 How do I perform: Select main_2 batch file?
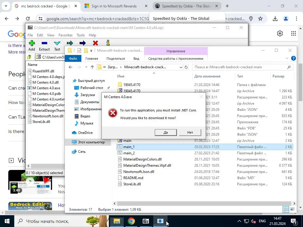(129, 153)
